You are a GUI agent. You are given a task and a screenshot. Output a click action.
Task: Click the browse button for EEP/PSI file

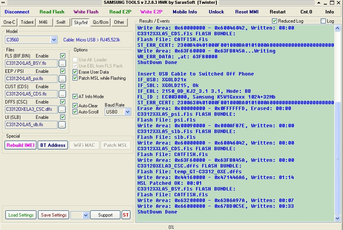pyautogui.click(x=62, y=79)
